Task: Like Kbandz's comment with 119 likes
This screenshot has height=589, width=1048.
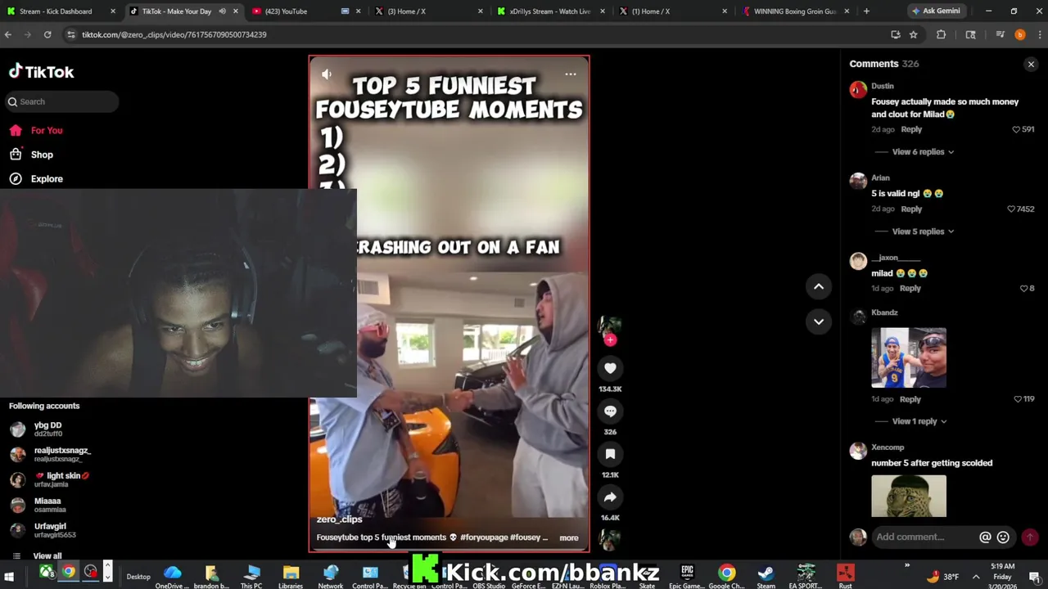Action: 1018,399
